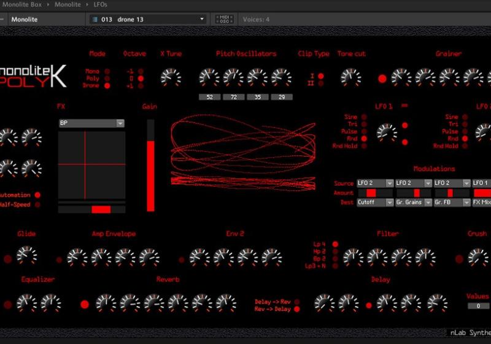The width and height of the screenshot is (491, 344).
Task: Click LFOs in the breadcrumb path
Action: point(100,4)
